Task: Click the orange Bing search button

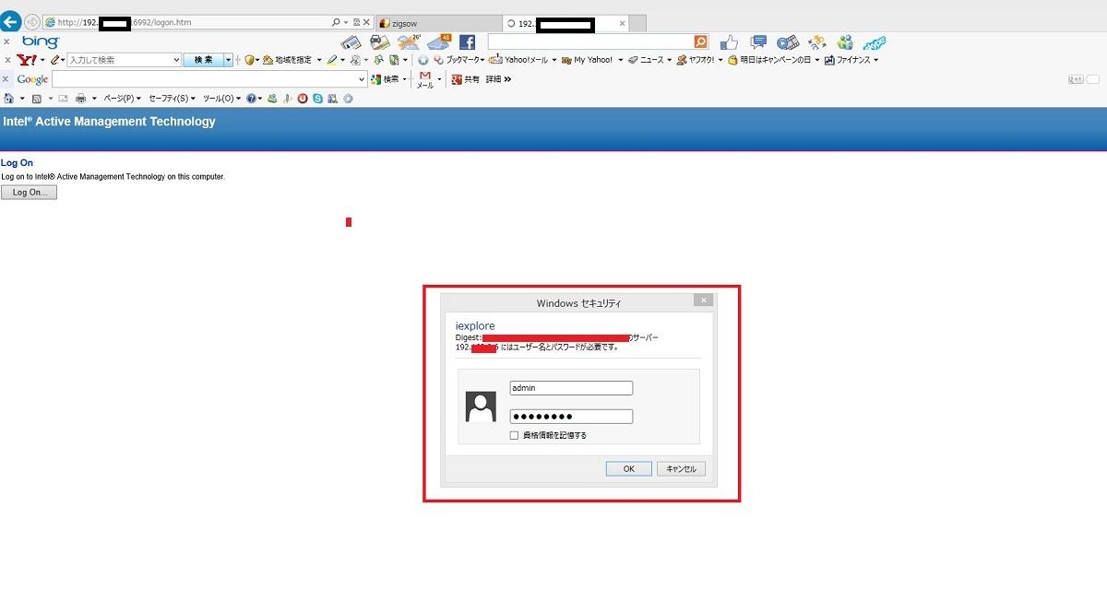Action: (701, 42)
